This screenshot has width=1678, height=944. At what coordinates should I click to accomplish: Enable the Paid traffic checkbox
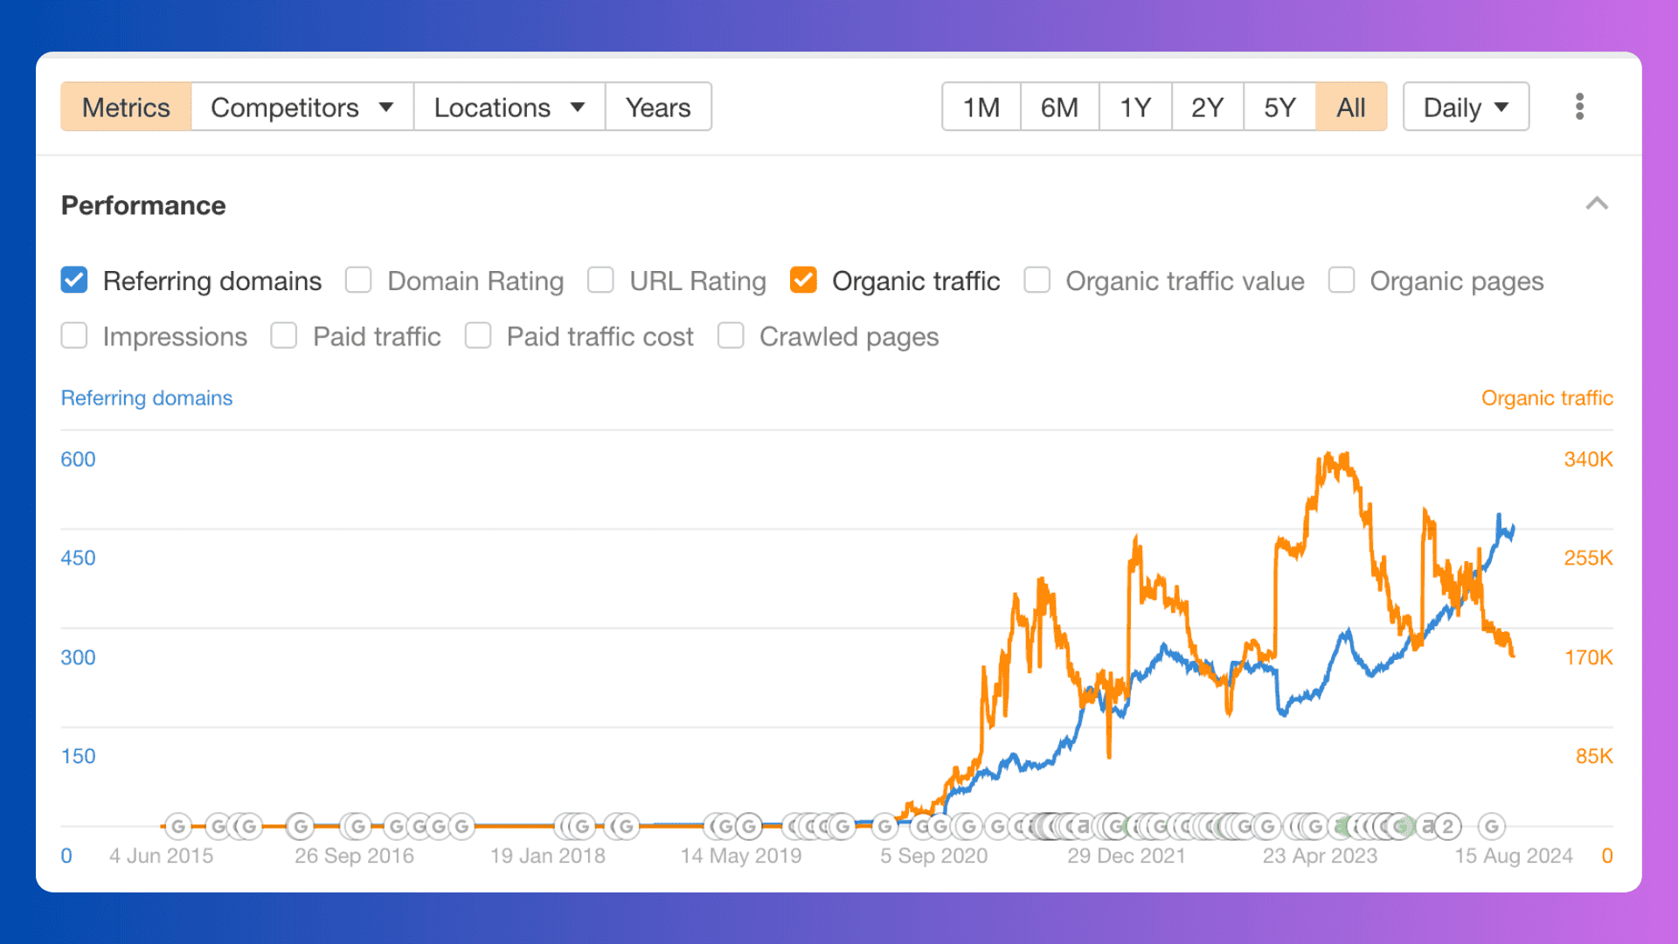click(284, 336)
